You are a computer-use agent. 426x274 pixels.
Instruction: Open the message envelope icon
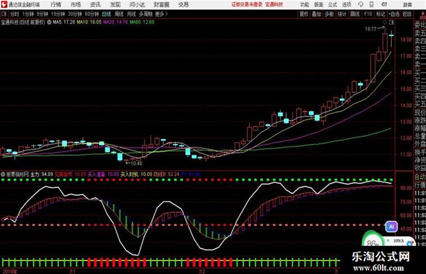[x=384, y=4]
